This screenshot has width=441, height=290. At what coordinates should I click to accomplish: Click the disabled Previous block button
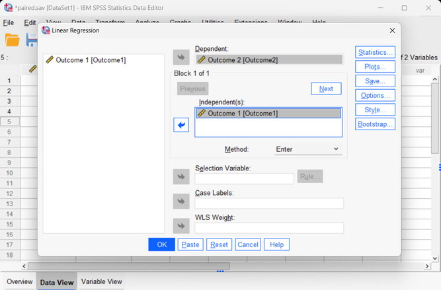[192, 89]
